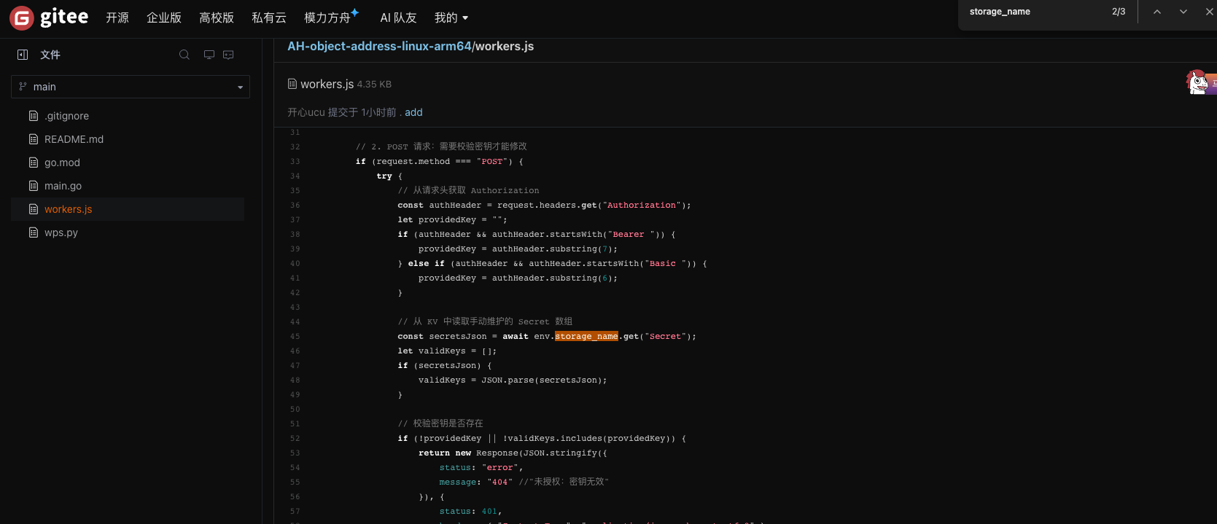Click the Web IDE icon in sidebar
The image size is (1217, 524).
point(228,55)
